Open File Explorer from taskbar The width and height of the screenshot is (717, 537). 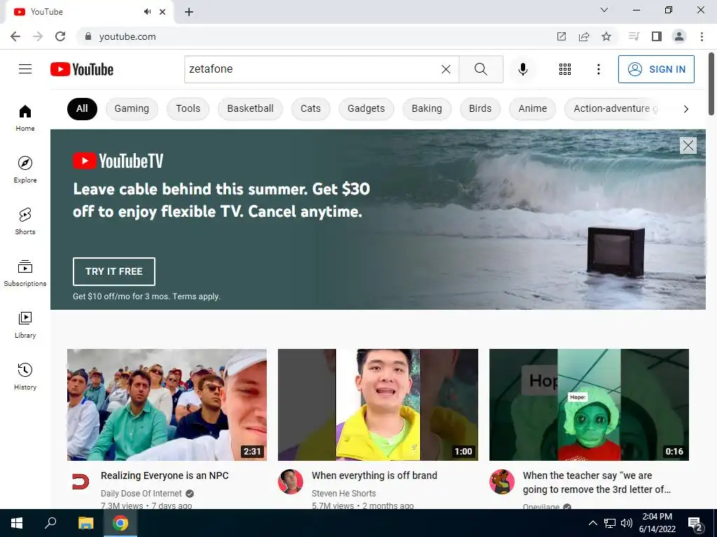click(85, 523)
